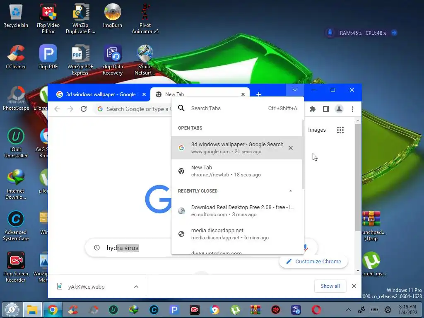Open Chrome three-dot menu
Screen dimensions: 424x318
352,109
